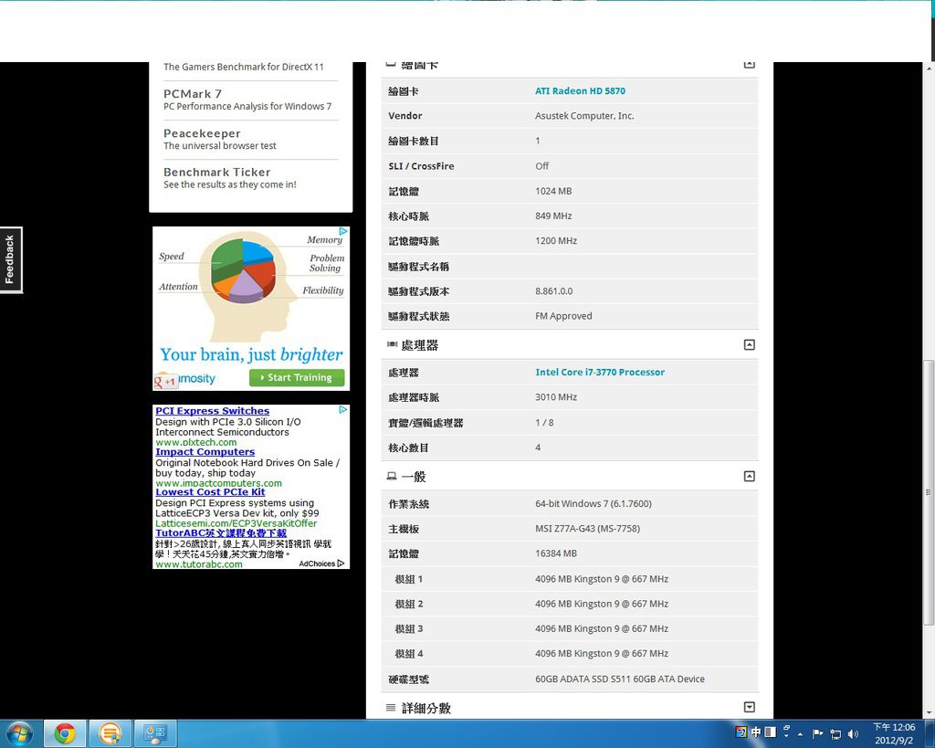Image resolution: width=935 pixels, height=748 pixels.
Task: Open the PCI Express Switches ad link
Action: [212, 411]
